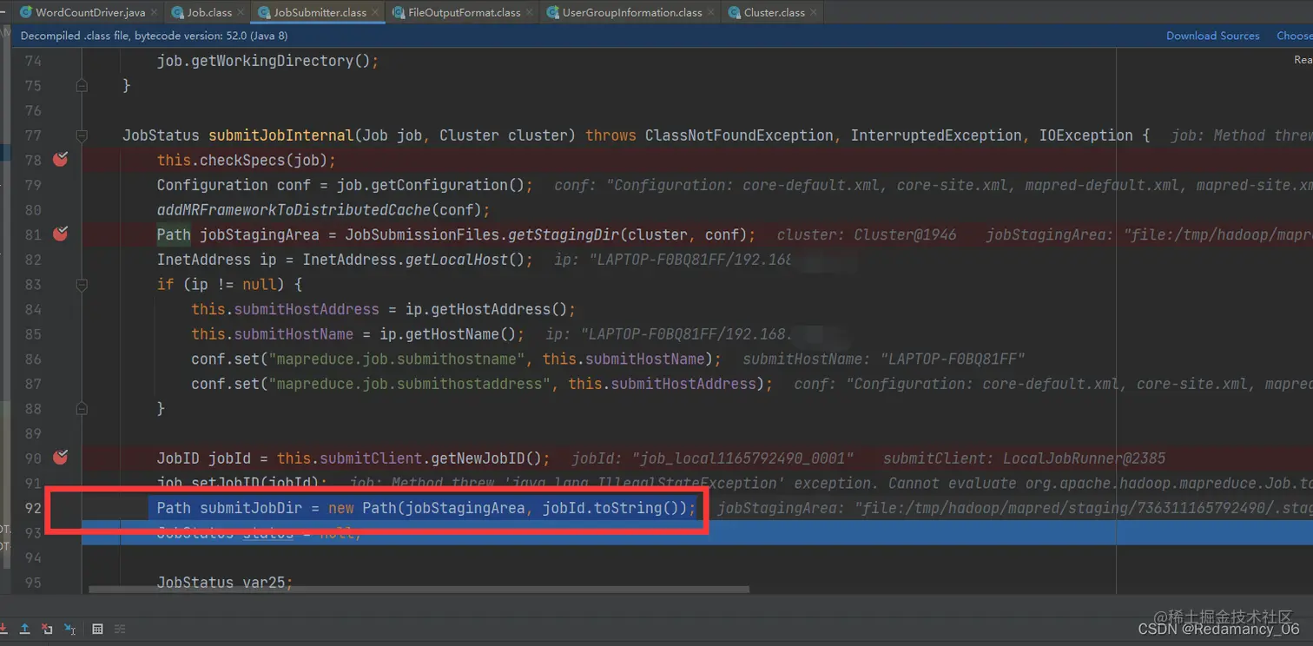Click 'JobStatus var25' on line 95
This screenshot has width=1313, height=646.
coord(221,583)
